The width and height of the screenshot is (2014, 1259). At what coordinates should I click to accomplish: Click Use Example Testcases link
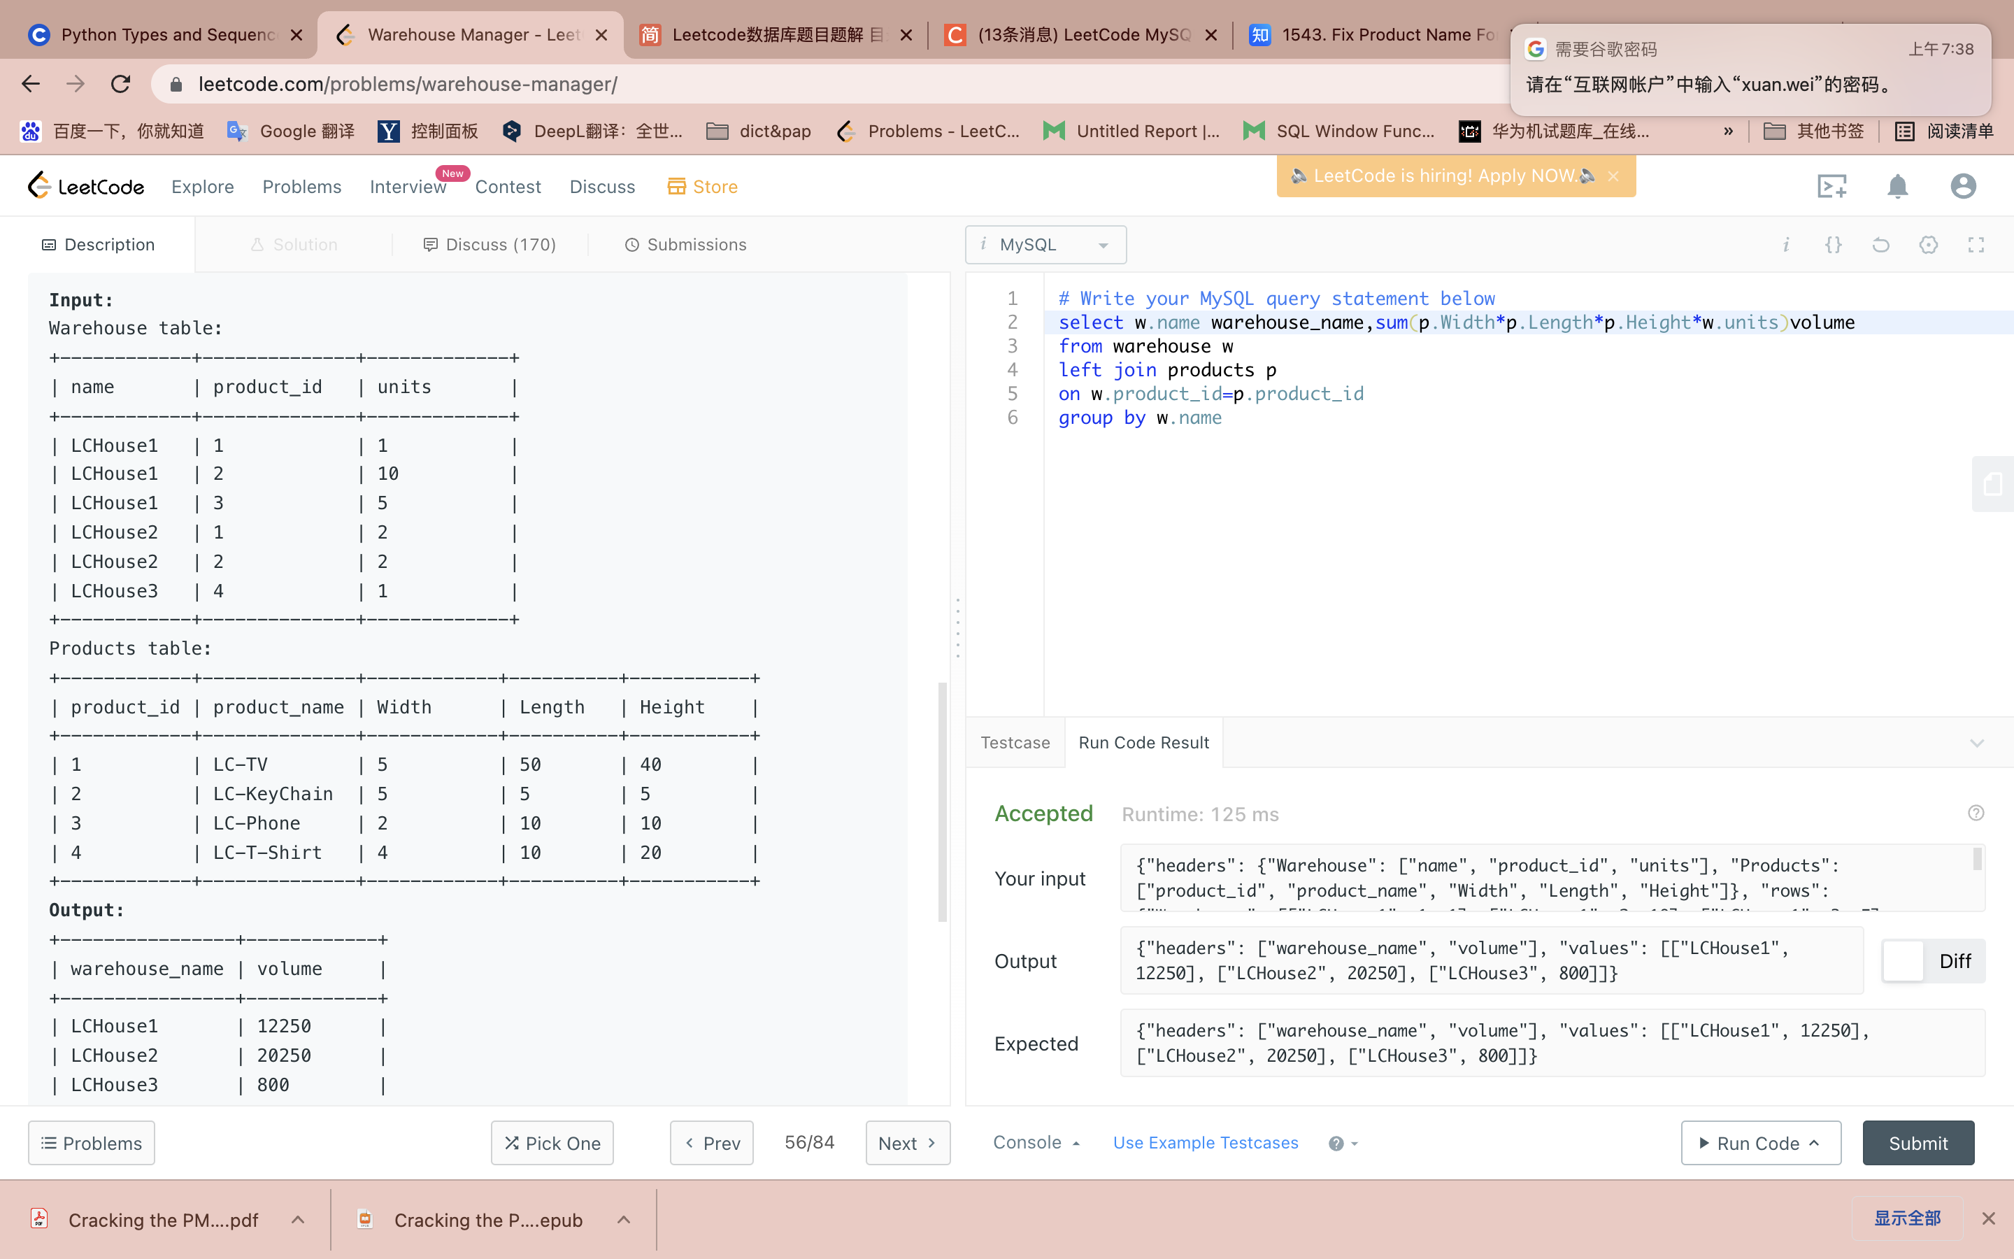(x=1205, y=1142)
